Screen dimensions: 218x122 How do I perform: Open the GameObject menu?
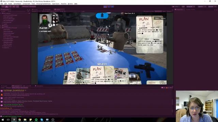point(17,4)
